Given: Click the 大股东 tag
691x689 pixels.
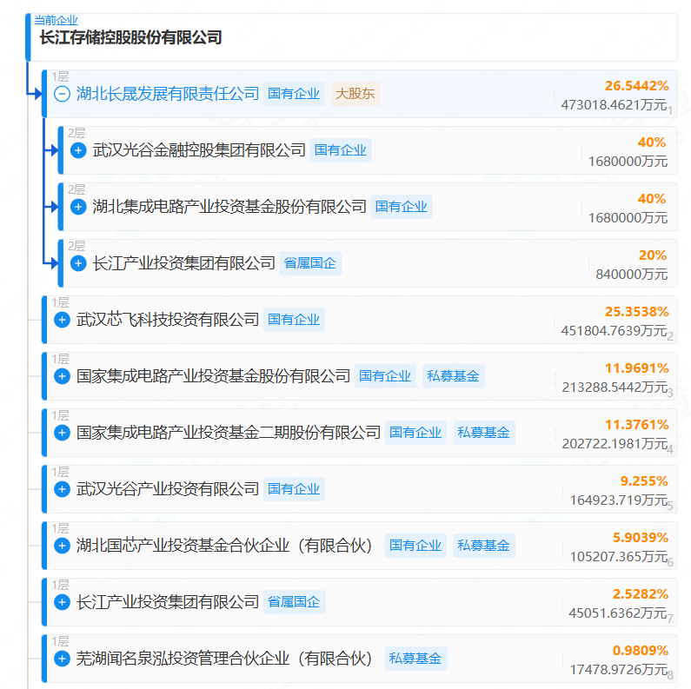Looking at the screenshot, I should [x=355, y=94].
